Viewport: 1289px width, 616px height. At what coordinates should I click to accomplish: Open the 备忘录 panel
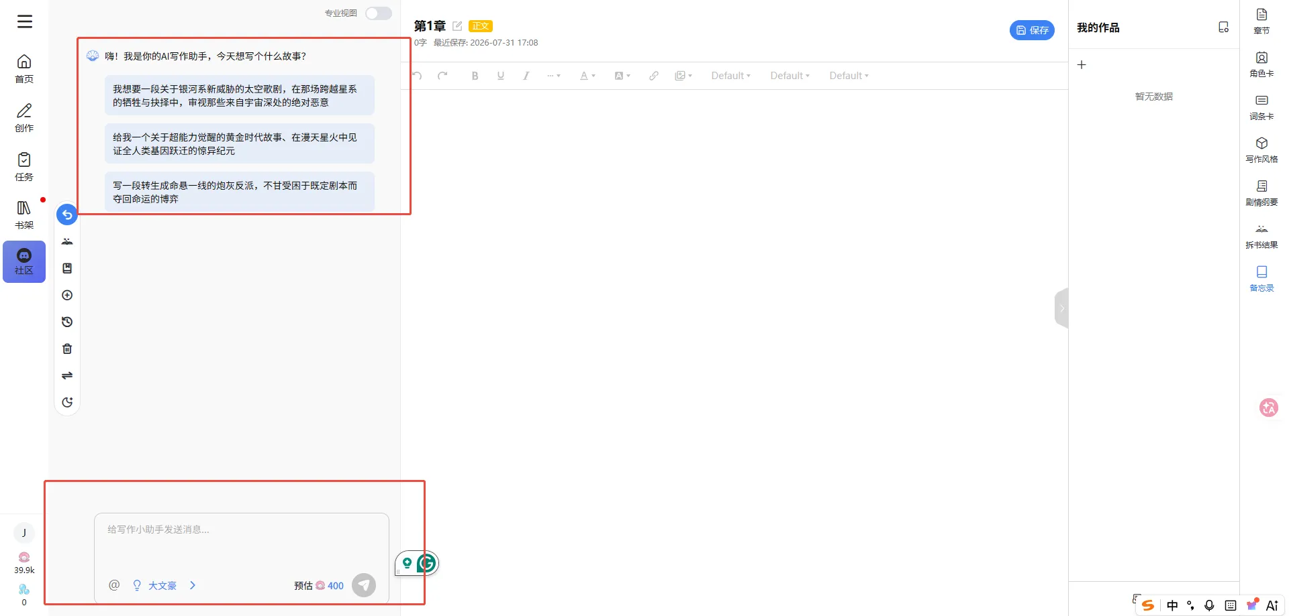1261,278
